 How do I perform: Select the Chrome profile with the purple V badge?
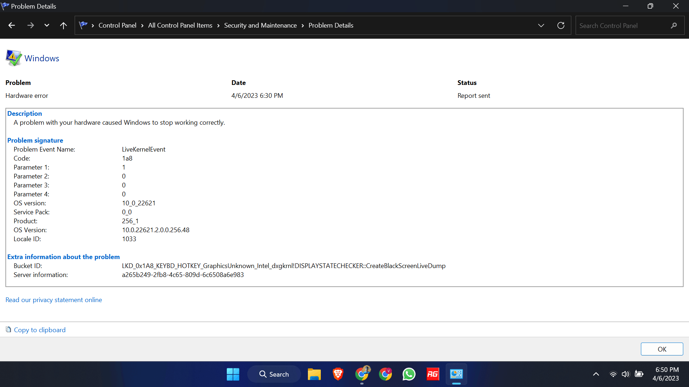(385, 374)
